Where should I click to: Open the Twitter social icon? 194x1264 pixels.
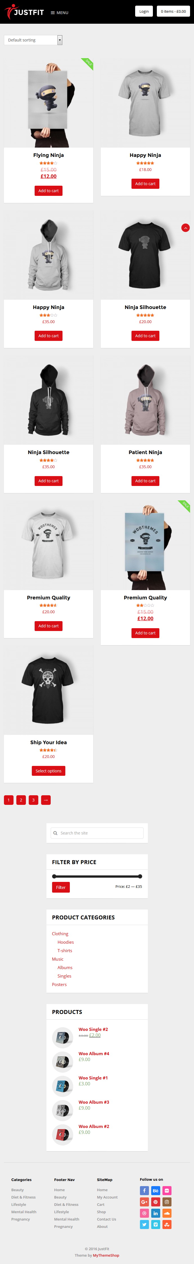click(144, 1224)
